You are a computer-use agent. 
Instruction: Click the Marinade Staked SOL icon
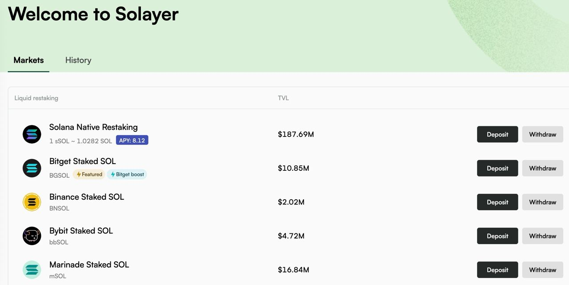(32, 270)
